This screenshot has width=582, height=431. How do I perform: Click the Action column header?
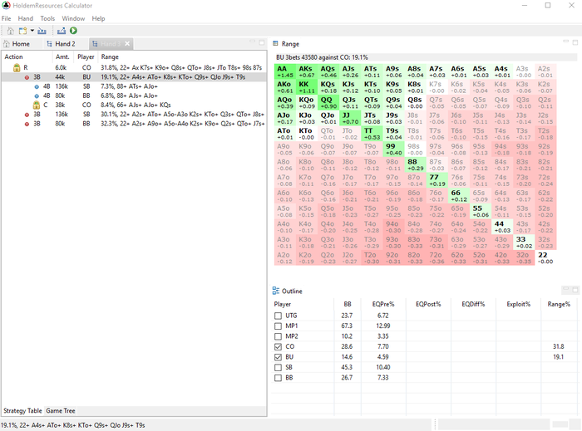coord(27,56)
